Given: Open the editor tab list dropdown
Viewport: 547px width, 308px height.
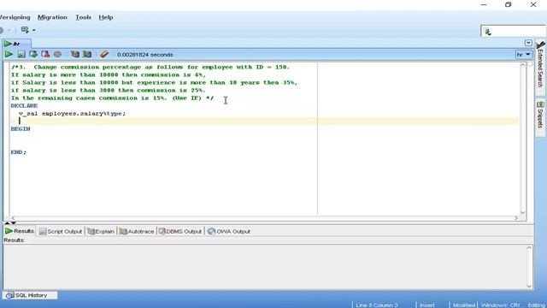Looking at the screenshot, I should tap(528, 43).
